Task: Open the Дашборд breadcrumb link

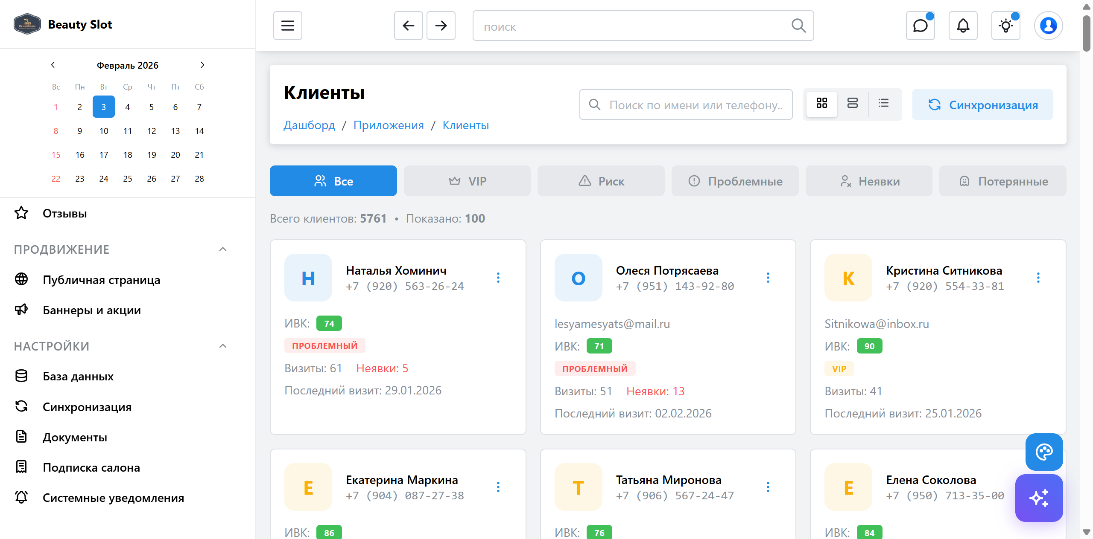Action: tap(309, 125)
